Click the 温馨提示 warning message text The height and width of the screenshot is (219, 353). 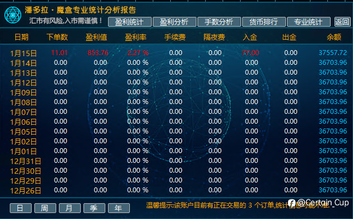pos(237,205)
